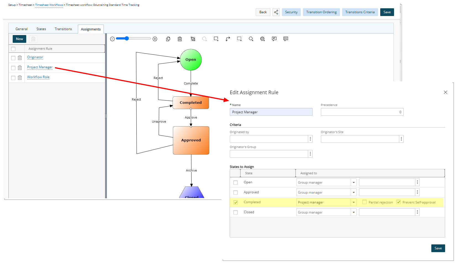Switch to the General tab
The height and width of the screenshot is (264, 457).
click(x=22, y=29)
